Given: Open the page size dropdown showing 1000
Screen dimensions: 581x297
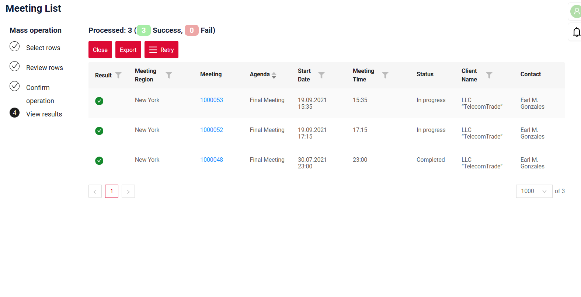Looking at the screenshot, I should point(534,191).
